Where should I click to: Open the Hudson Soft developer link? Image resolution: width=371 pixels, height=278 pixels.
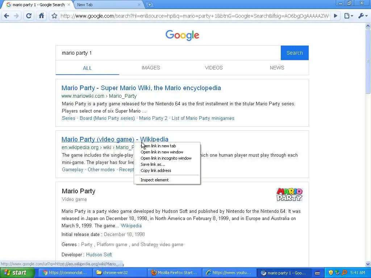click(x=99, y=255)
